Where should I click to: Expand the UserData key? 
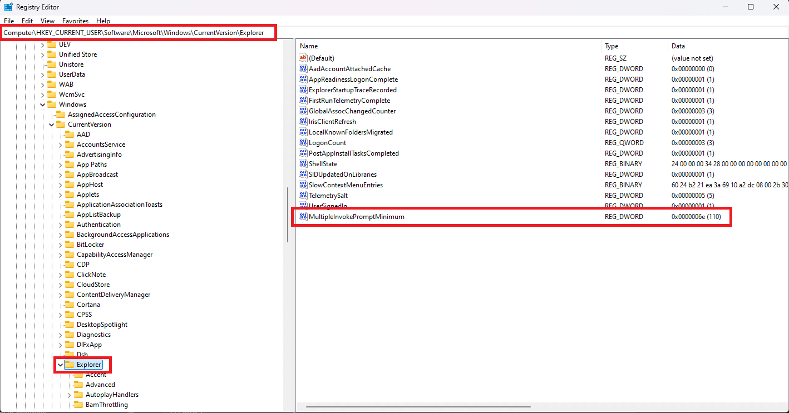click(x=43, y=74)
